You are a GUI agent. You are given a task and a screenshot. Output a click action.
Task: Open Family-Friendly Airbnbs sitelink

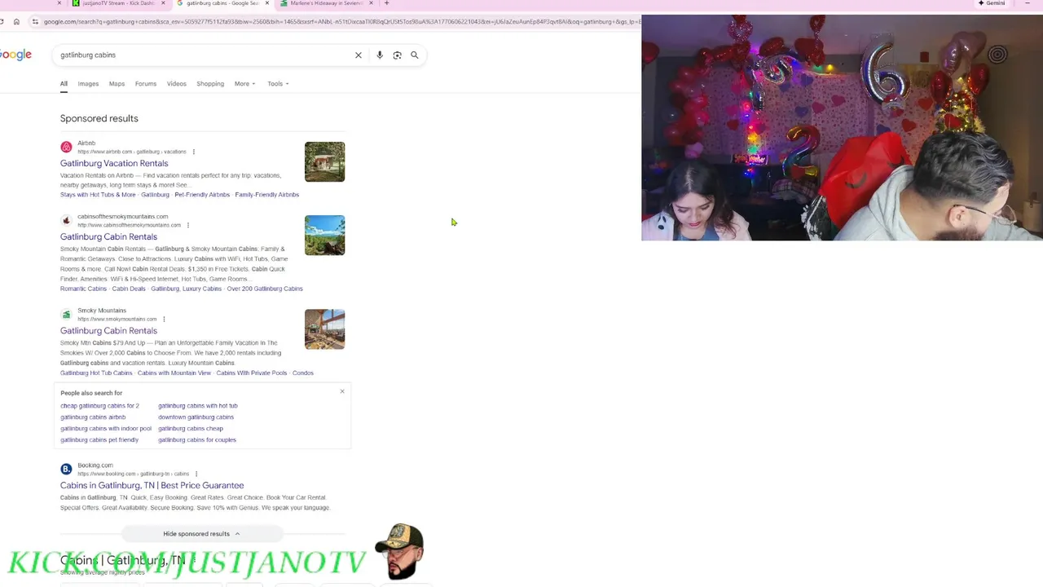[x=267, y=195]
